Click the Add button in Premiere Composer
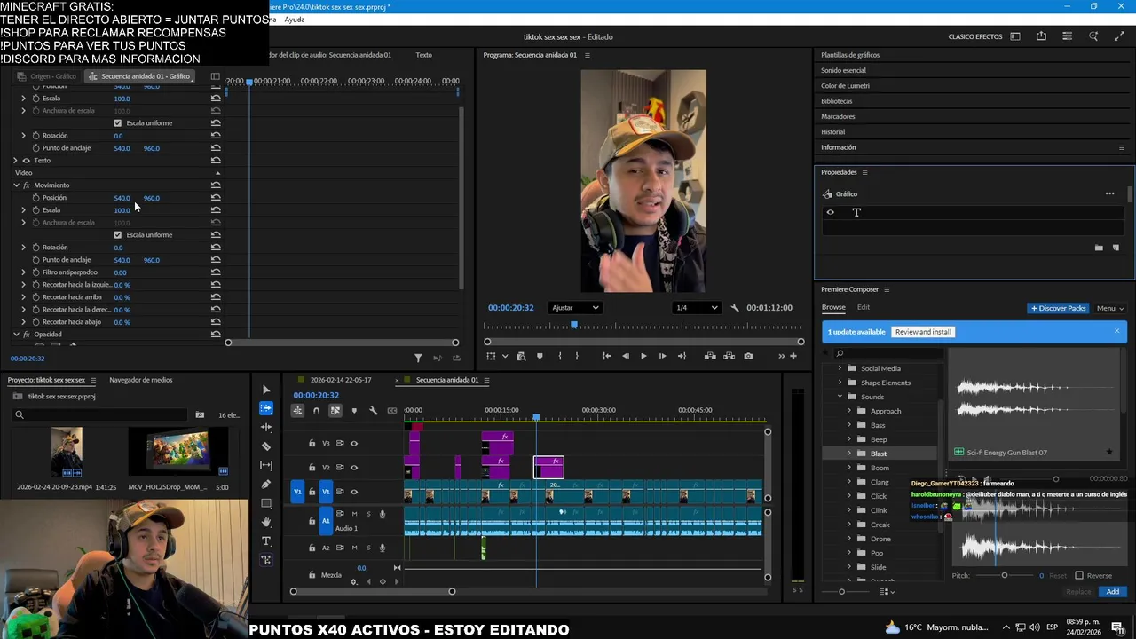The height and width of the screenshot is (639, 1136). tap(1113, 592)
